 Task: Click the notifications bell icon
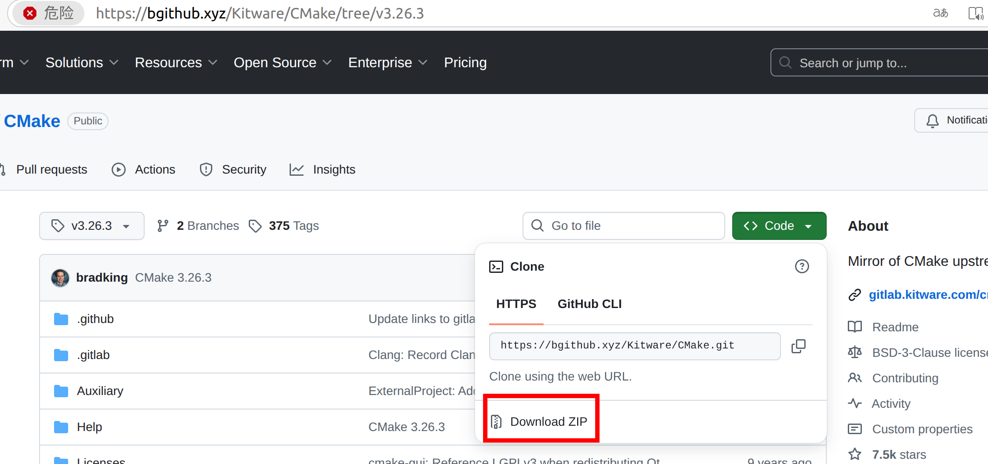point(932,120)
